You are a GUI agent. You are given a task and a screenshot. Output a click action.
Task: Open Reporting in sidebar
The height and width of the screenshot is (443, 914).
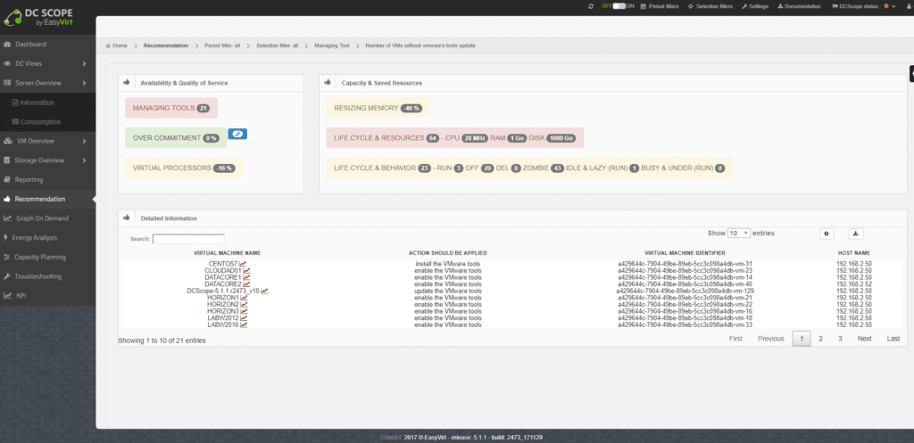pyautogui.click(x=29, y=180)
